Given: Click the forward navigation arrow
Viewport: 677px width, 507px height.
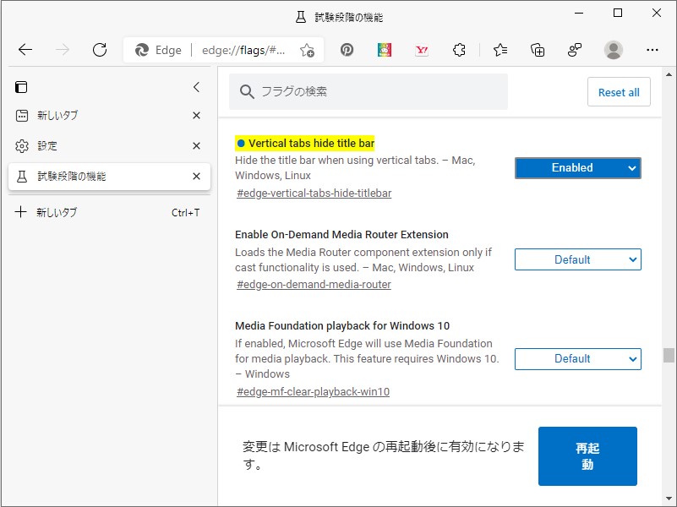Looking at the screenshot, I should 63,50.
